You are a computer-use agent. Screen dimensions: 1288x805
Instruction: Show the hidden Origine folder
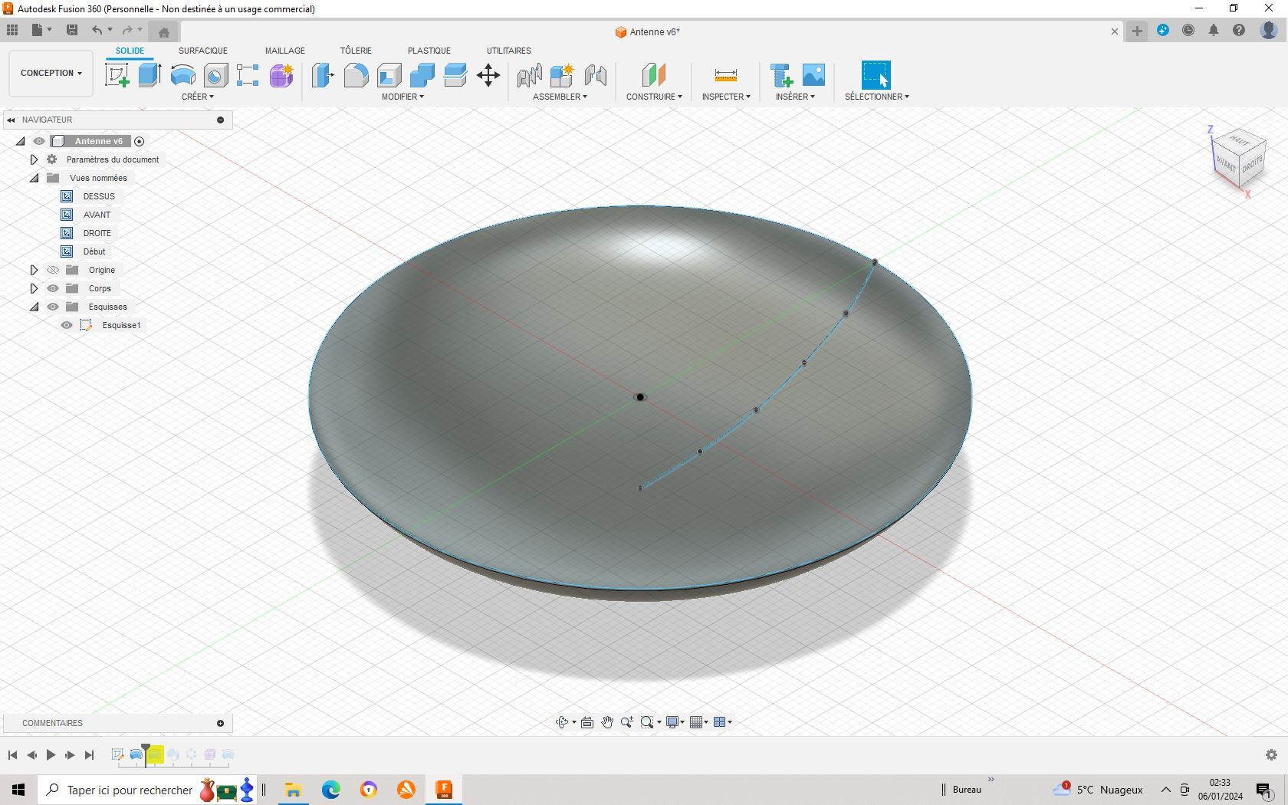click(53, 270)
